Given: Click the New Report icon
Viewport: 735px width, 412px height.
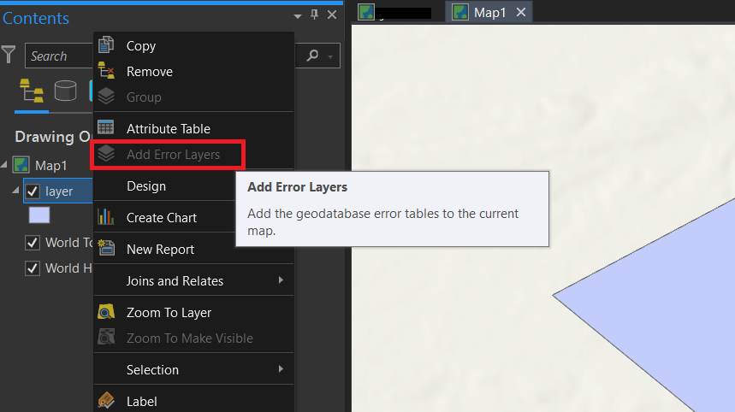Looking at the screenshot, I should pyautogui.click(x=106, y=249).
